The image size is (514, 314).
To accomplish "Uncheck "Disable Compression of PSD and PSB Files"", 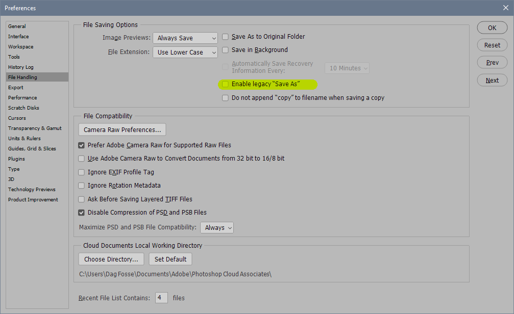I will click(81, 213).
